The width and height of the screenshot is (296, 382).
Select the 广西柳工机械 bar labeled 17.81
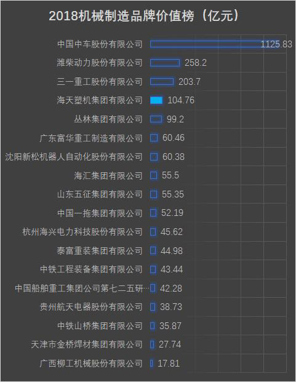(151, 364)
